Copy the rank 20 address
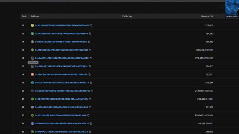Screen dimensions: 239x134 click(92, 91)
